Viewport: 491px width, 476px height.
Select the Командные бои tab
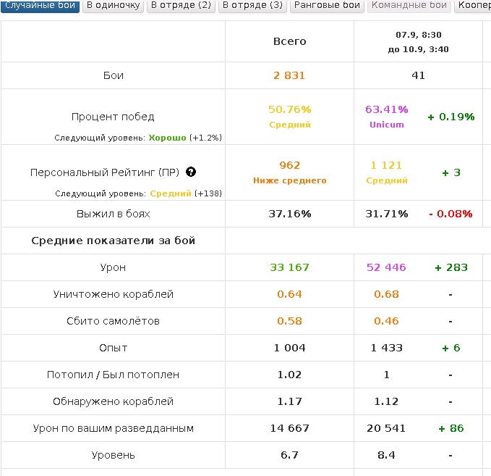click(409, 6)
